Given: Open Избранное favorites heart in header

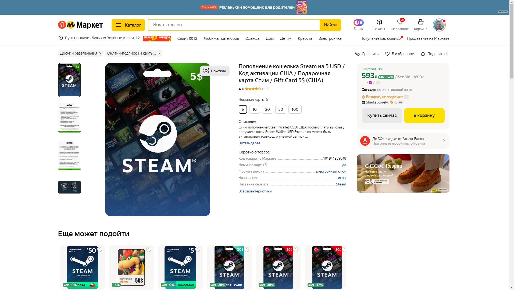Looking at the screenshot, I should 400,22.
